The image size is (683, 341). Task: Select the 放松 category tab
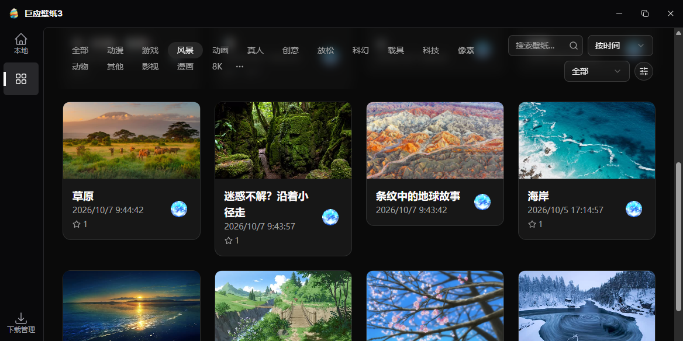point(325,50)
